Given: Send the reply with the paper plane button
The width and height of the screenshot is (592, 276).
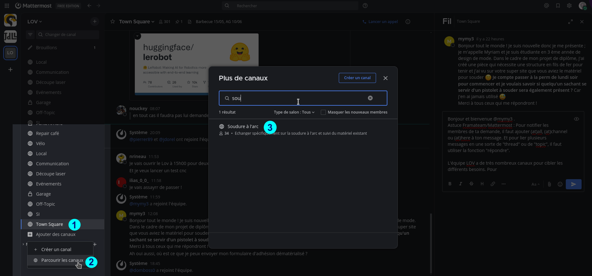Looking at the screenshot, I should [573, 184].
